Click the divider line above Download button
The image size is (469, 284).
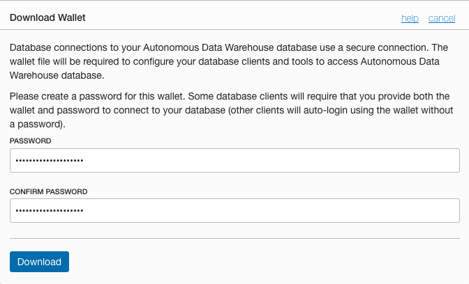(234, 238)
